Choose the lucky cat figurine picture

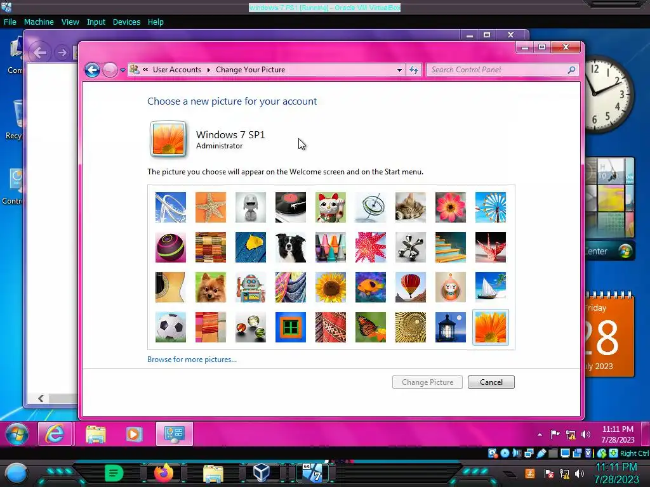click(x=330, y=207)
